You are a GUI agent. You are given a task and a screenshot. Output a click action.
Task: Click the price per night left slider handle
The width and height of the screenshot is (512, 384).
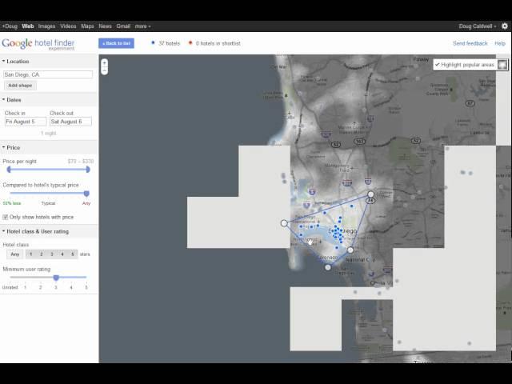9,169
